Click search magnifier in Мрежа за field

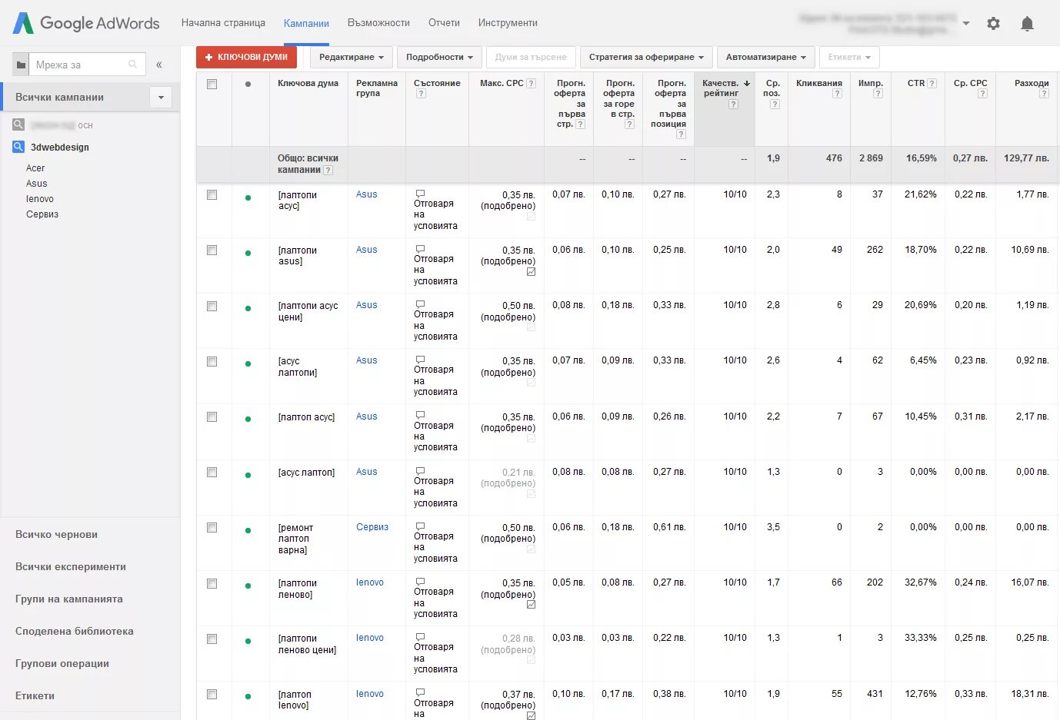tap(133, 65)
